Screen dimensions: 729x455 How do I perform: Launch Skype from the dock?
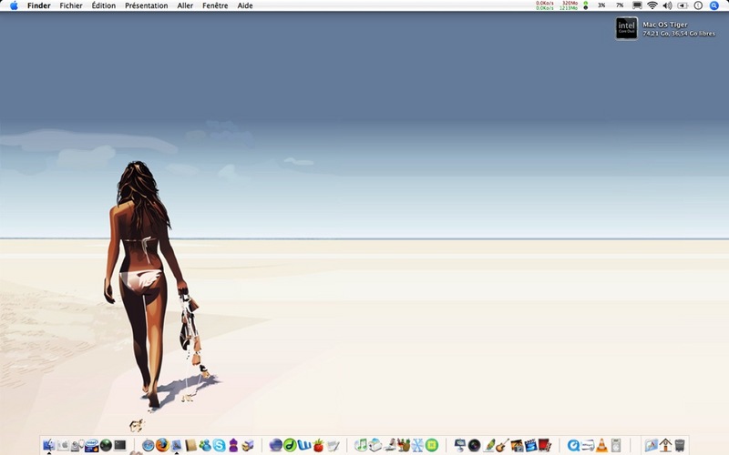219,445
